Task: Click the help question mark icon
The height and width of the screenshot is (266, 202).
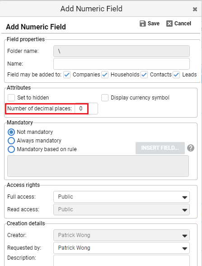Action: pos(191,148)
